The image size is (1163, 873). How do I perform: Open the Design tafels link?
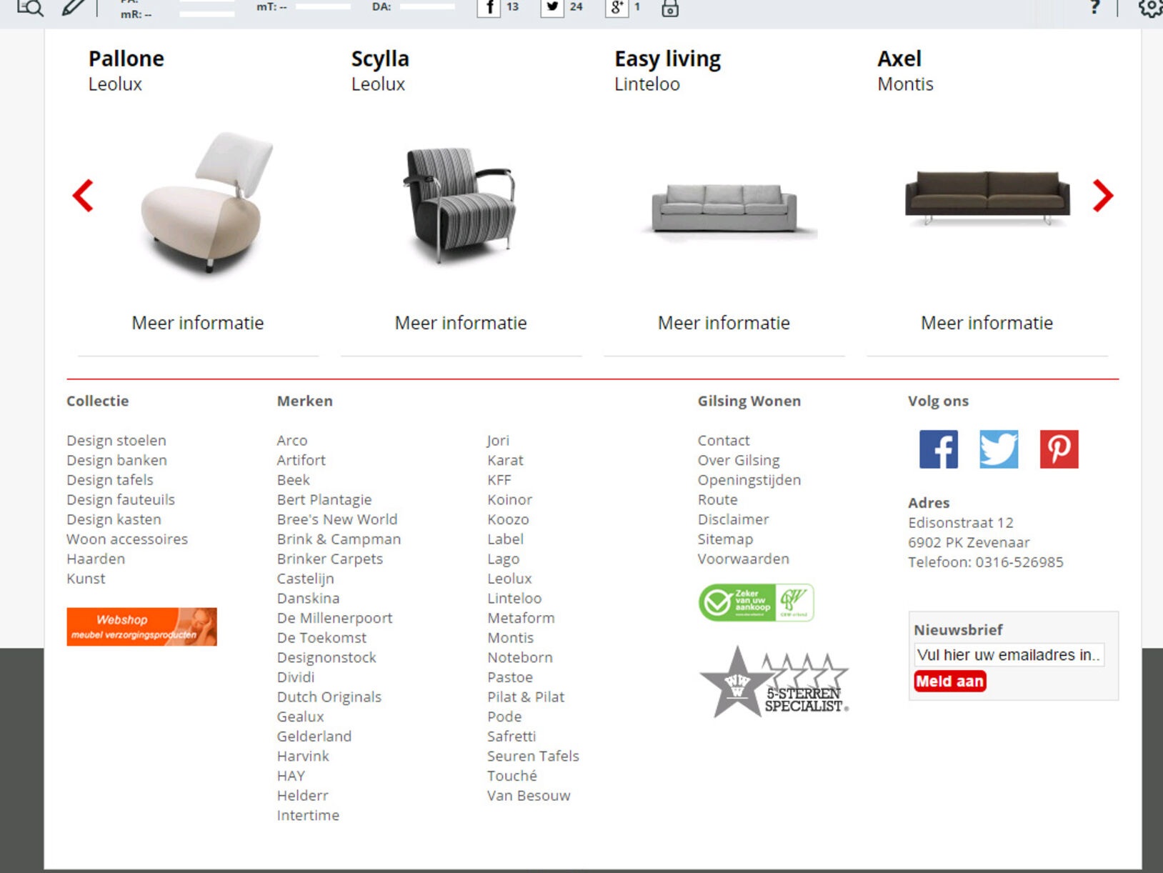tap(110, 479)
